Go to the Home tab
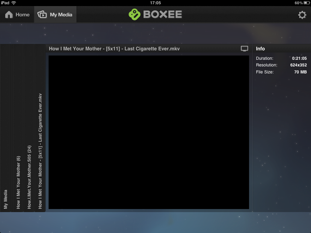 [17, 15]
